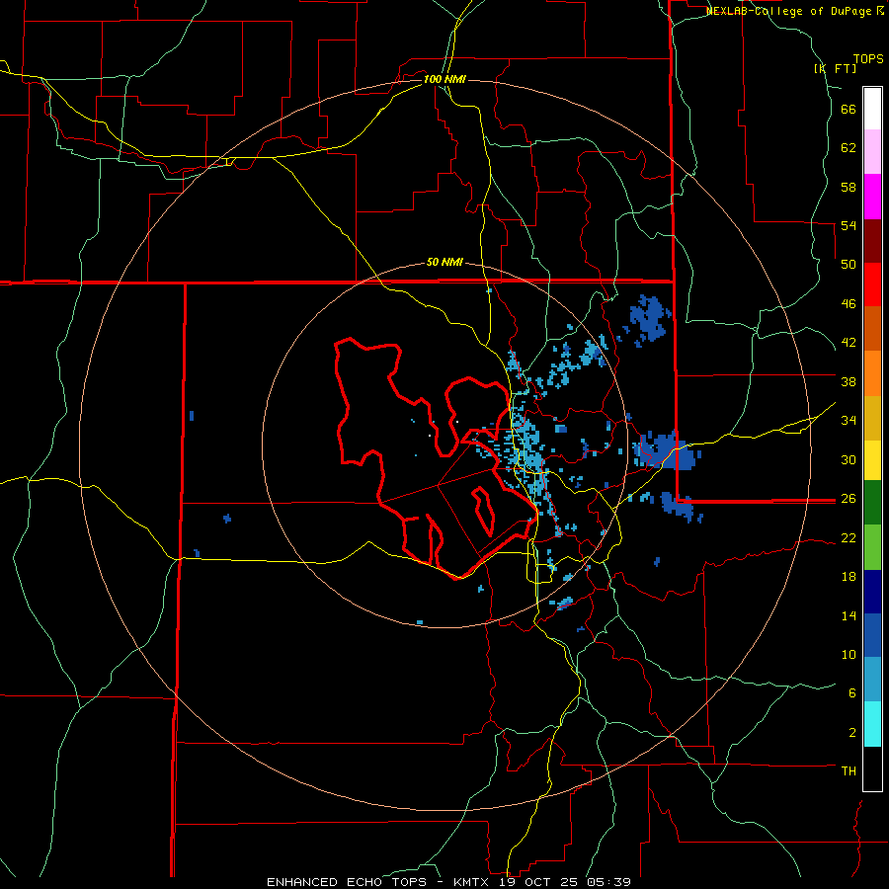Click the dark navy legend segment
The image size is (889, 889).
point(872,592)
